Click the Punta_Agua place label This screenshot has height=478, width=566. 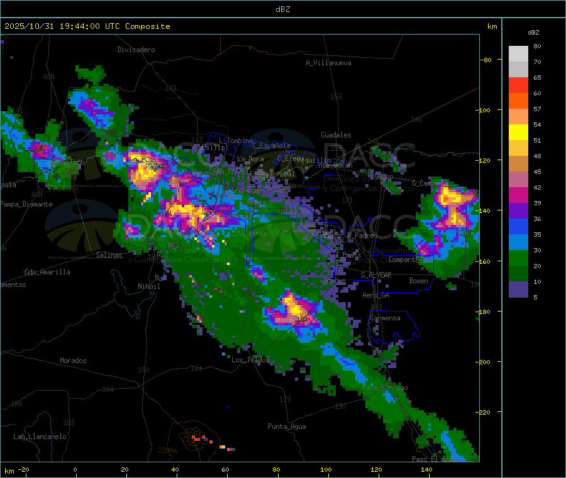[x=287, y=426]
